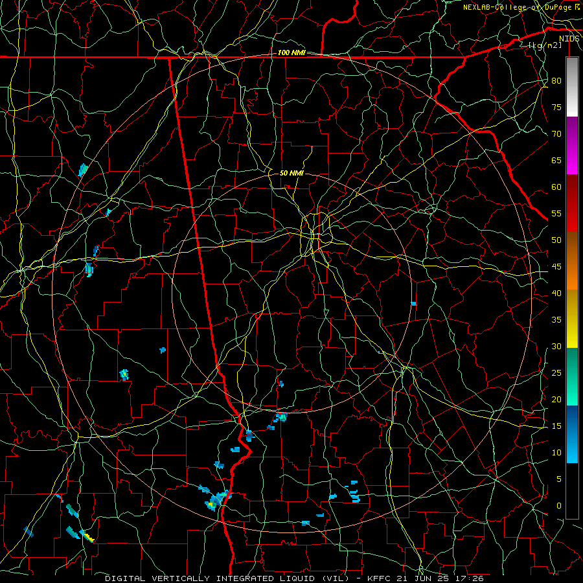Select the 80 value on the legend
The height and width of the screenshot is (583, 583).
(x=556, y=81)
